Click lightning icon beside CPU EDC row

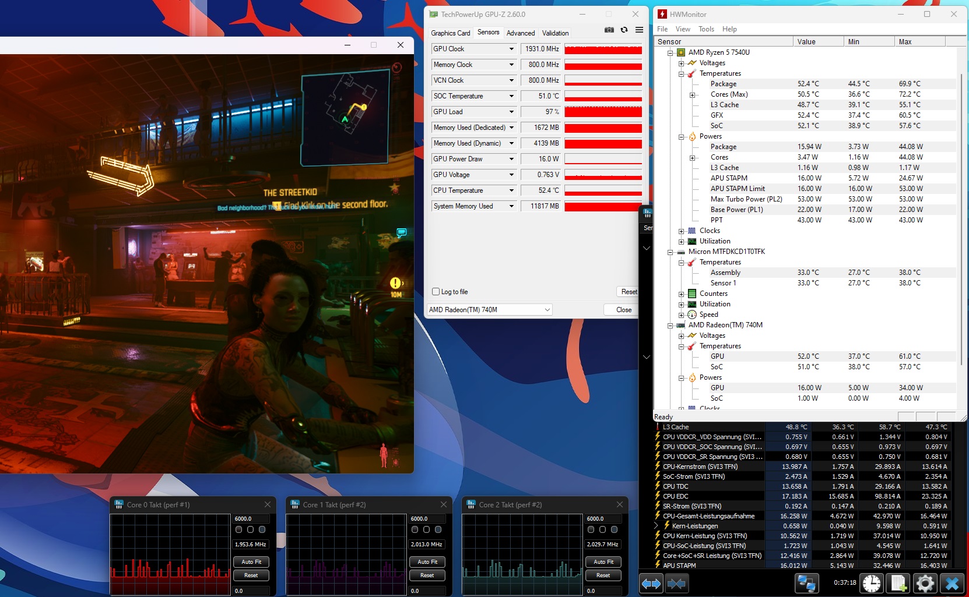click(658, 496)
